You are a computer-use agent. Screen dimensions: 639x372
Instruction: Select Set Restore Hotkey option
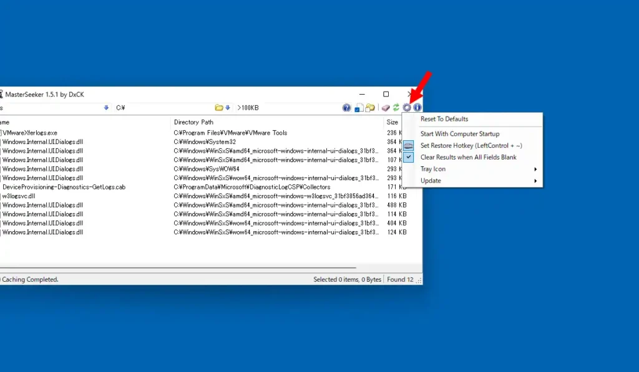click(472, 146)
